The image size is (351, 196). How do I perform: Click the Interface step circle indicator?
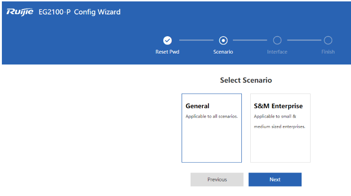(277, 40)
